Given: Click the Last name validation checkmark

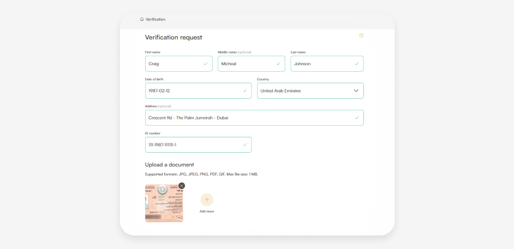Looking at the screenshot, I should click(357, 64).
